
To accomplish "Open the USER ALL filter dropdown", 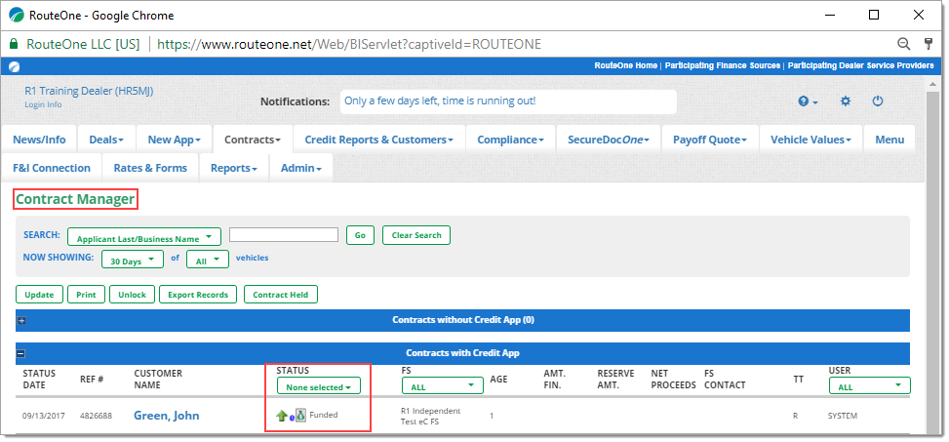I will 869,385.
